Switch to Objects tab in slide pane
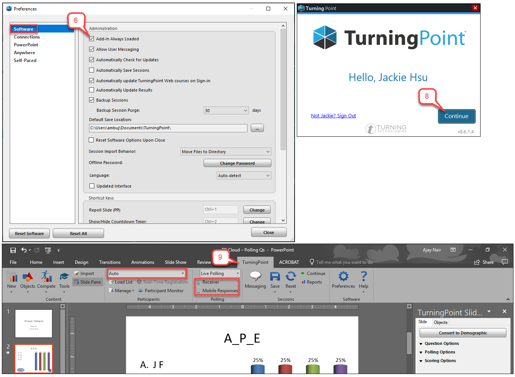Image resolution: width=515 pixels, height=377 pixels. click(x=441, y=322)
